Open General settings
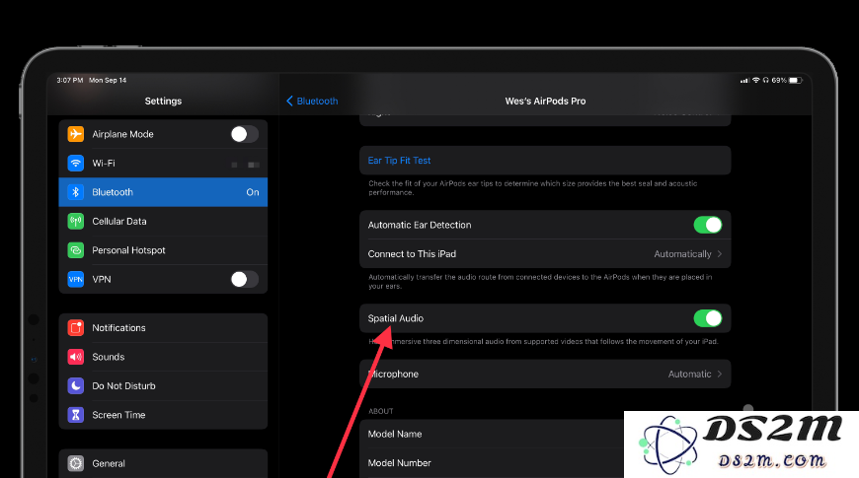 tap(163, 463)
